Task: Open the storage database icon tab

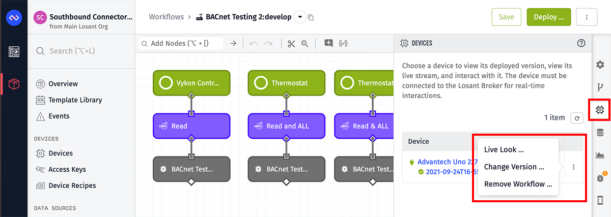Action: 600,133
